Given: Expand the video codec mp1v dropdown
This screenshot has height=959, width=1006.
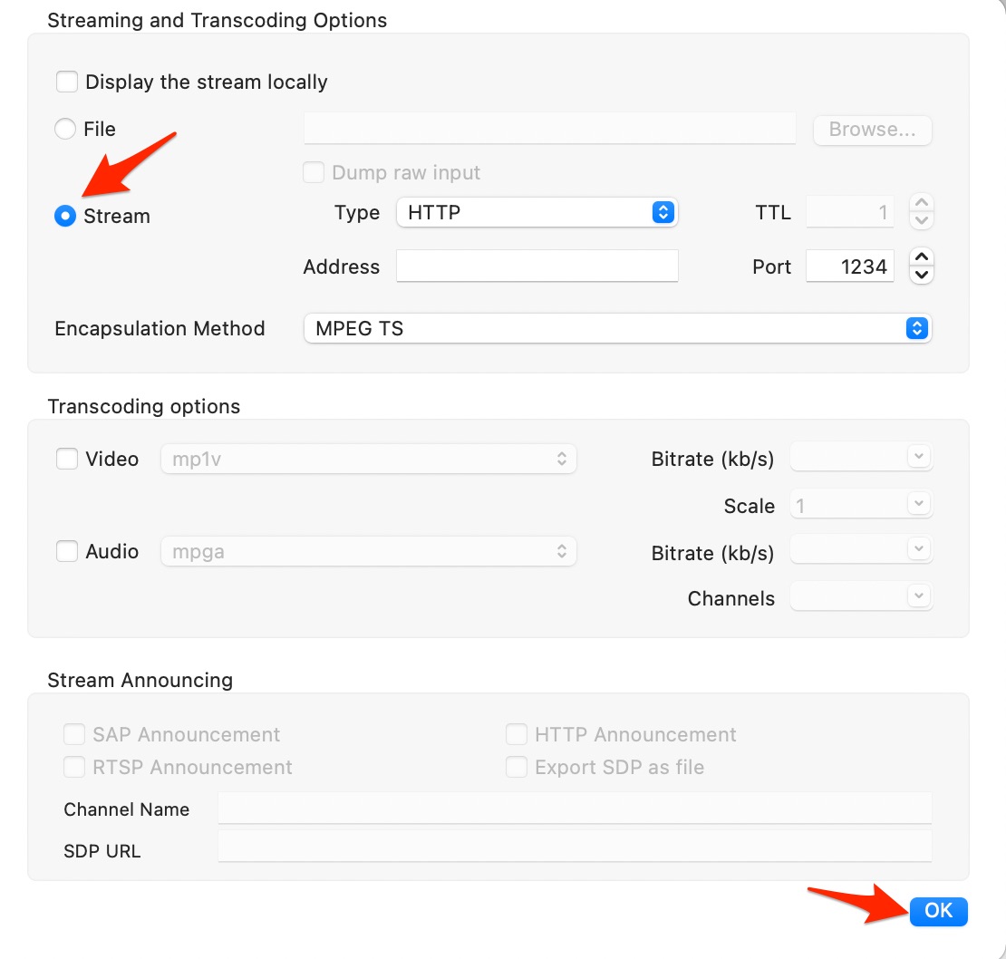Looking at the screenshot, I should pos(368,460).
